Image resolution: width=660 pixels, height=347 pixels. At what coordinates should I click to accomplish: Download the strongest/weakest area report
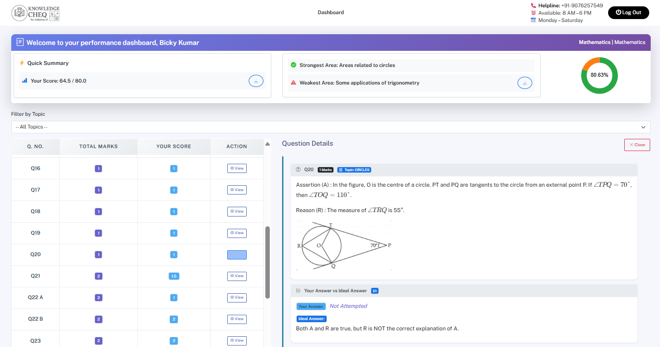524,83
